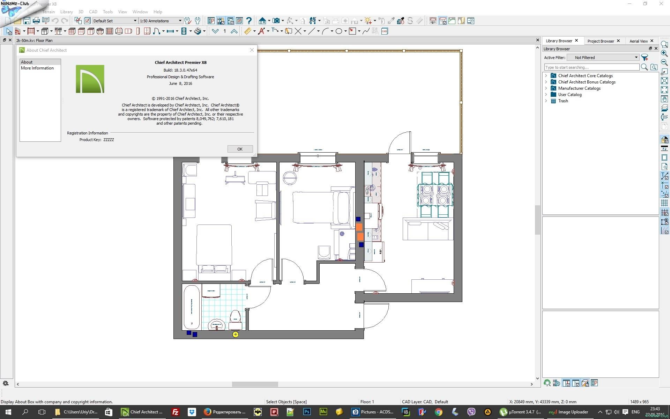Expand the User Catalog node
The image size is (670, 419).
pyautogui.click(x=546, y=94)
